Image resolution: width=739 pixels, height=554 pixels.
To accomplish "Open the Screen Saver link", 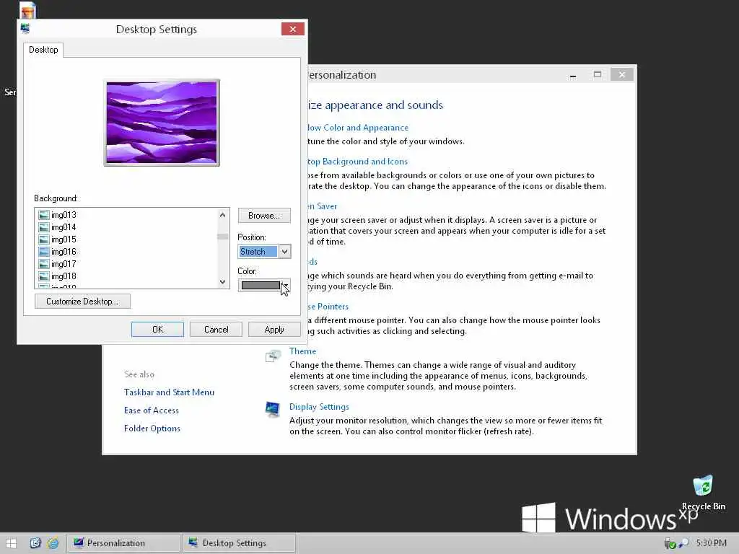I will [322, 206].
